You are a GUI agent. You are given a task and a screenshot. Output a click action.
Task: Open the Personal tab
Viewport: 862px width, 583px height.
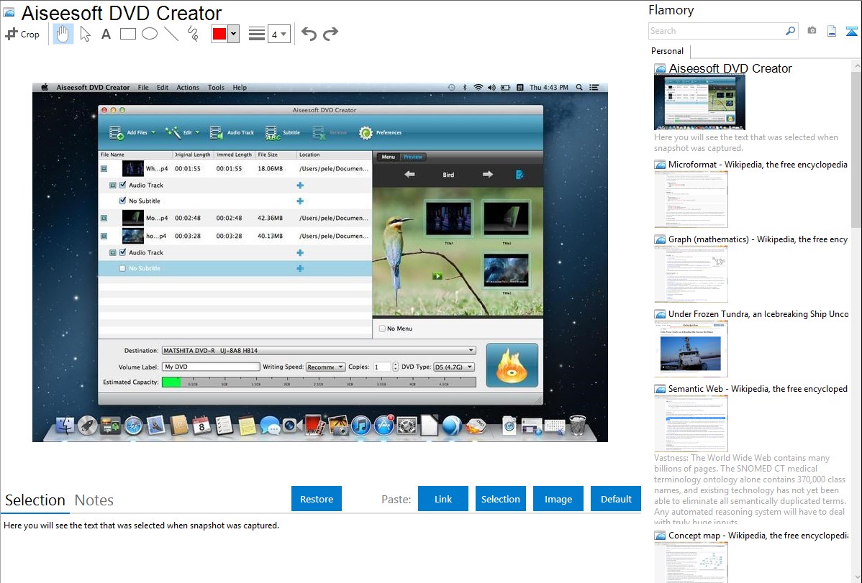(668, 51)
